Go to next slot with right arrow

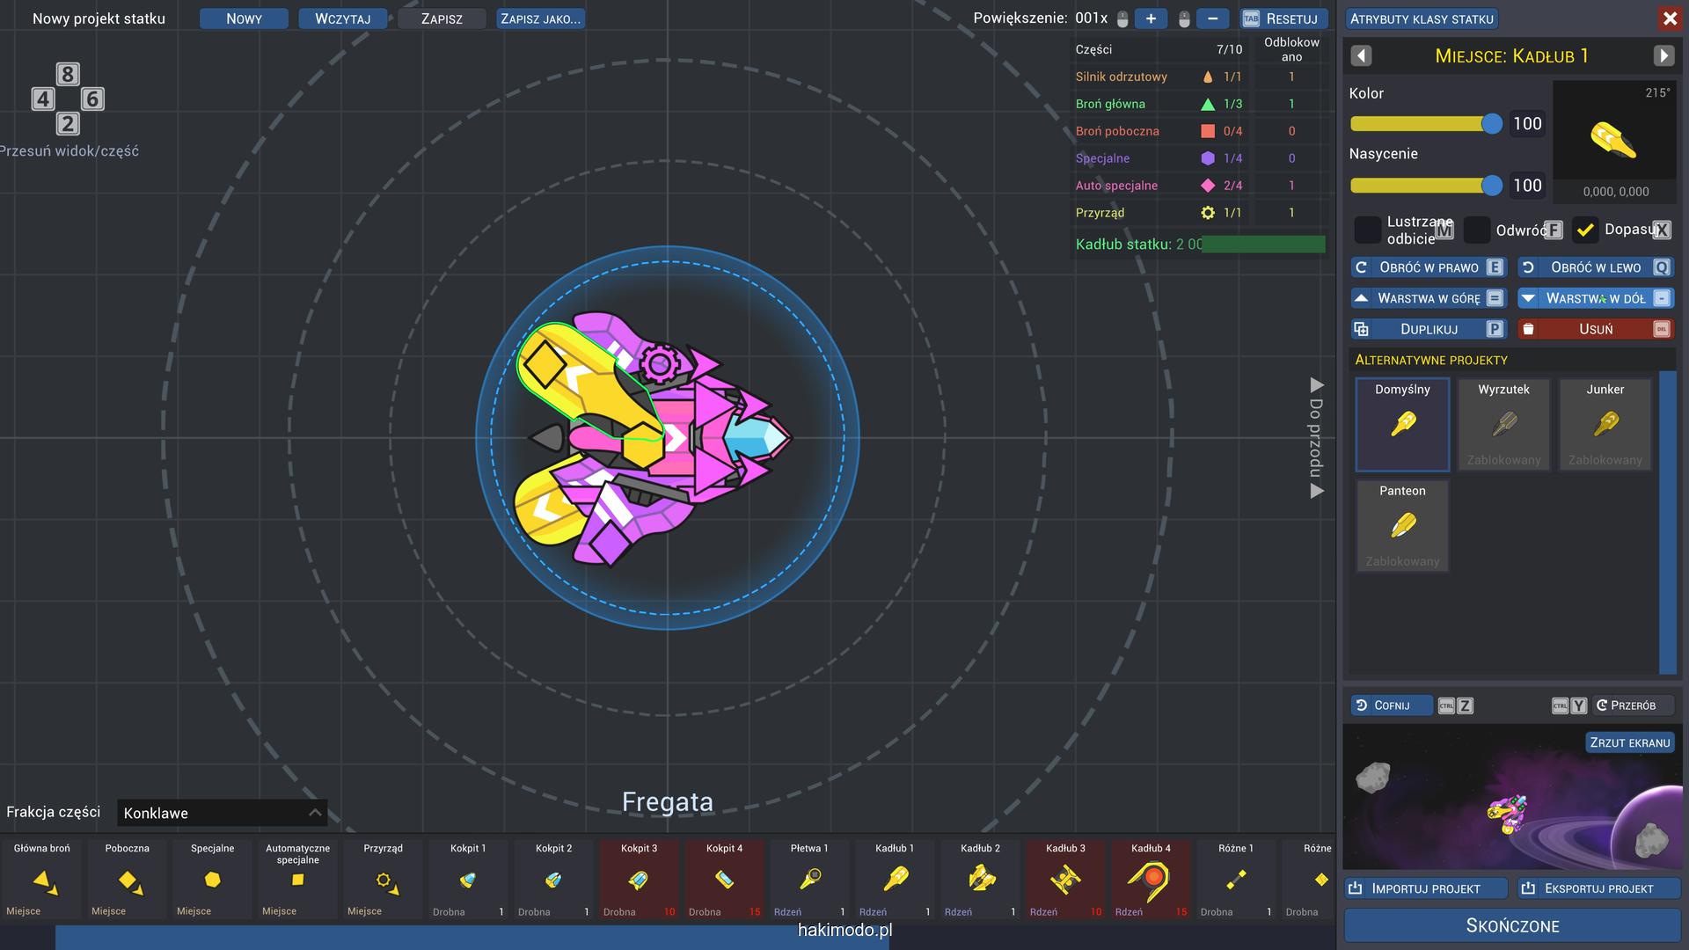pyautogui.click(x=1663, y=56)
